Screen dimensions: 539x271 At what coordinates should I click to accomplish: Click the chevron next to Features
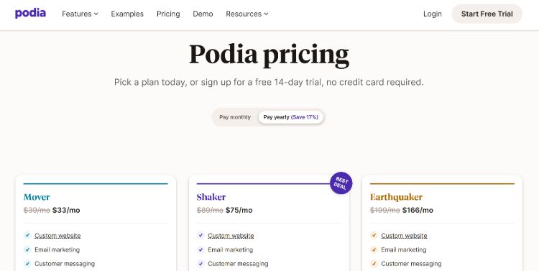pyautogui.click(x=96, y=14)
